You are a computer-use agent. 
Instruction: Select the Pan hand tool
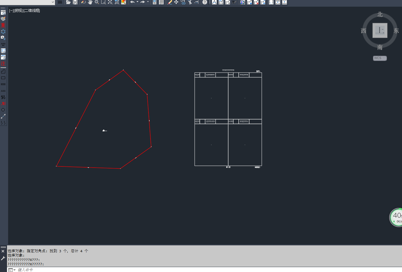pos(90,2)
